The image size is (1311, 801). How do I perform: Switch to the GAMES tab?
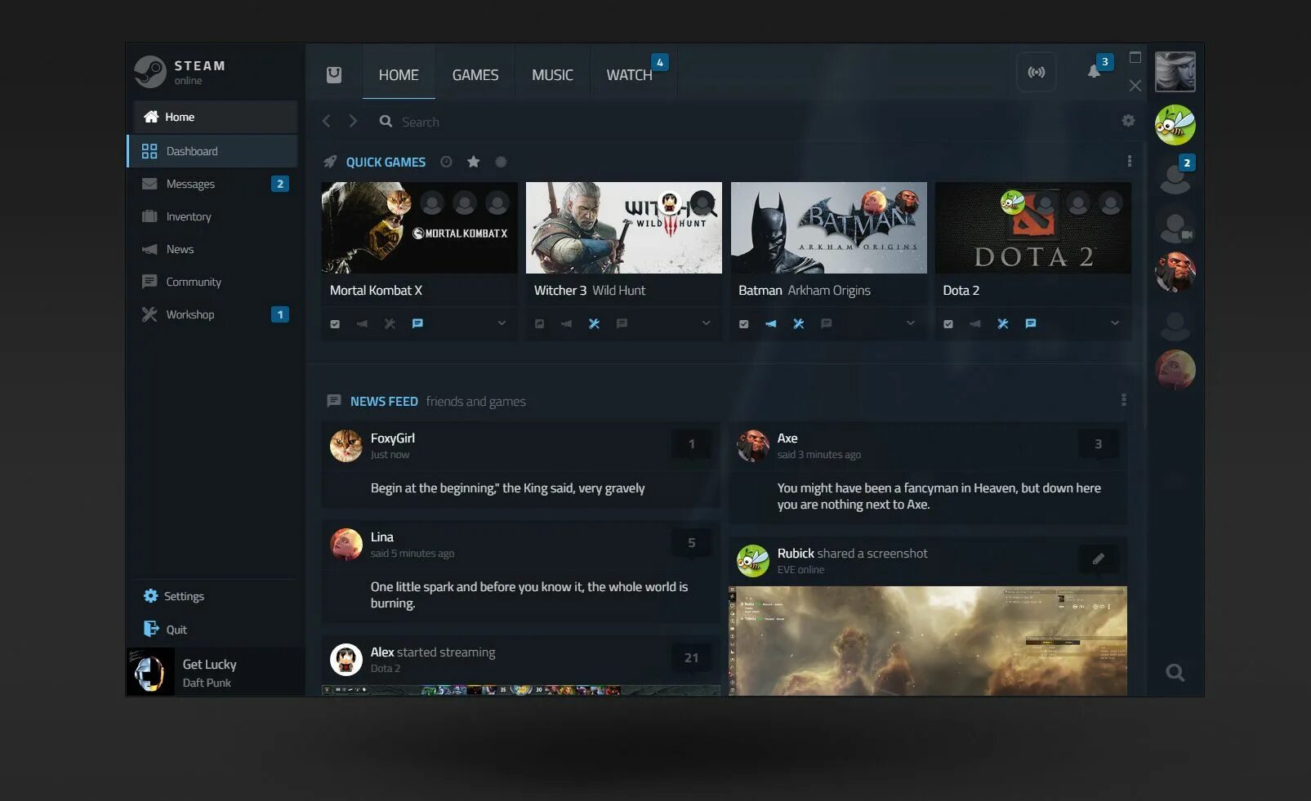click(475, 75)
